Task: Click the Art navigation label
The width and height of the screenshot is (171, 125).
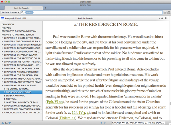Action: point(6,123)
